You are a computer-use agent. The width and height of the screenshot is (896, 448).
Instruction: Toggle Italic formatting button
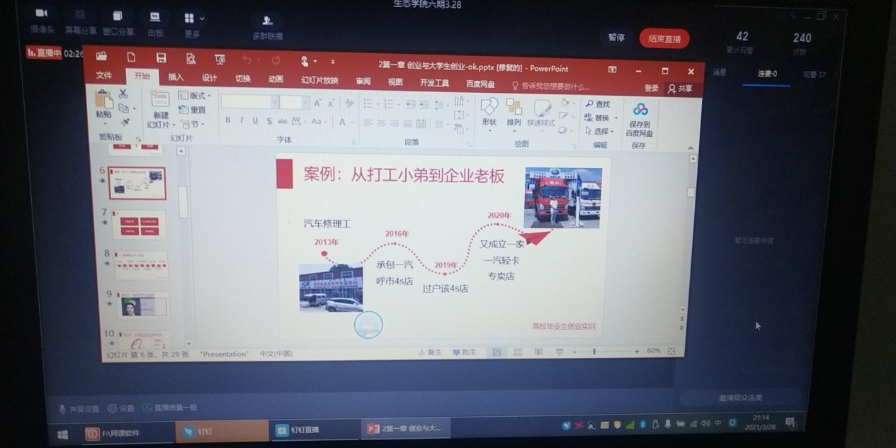tap(241, 121)
